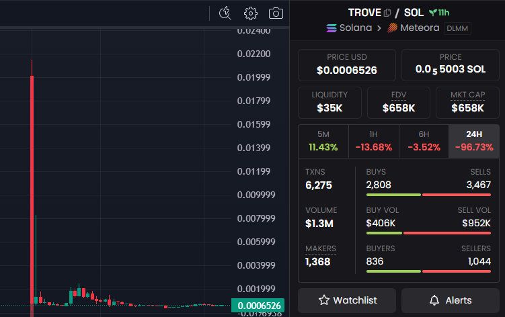Screen dimensions: 505x317
Task: Select the 24H timeframe tab
Action: (474, 141)
